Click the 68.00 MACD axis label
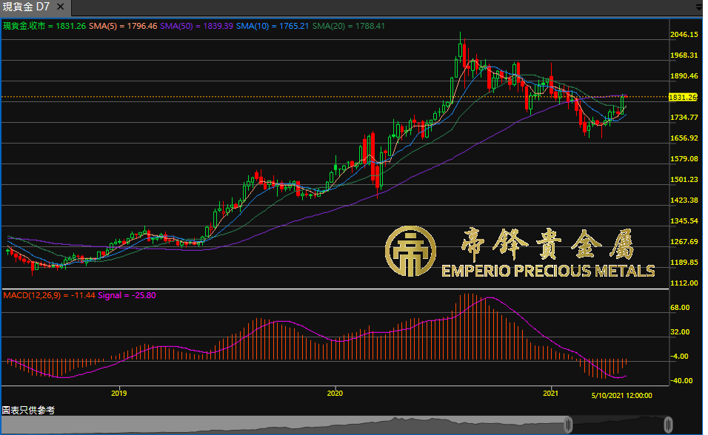The image size is (708, 435). 680,308
